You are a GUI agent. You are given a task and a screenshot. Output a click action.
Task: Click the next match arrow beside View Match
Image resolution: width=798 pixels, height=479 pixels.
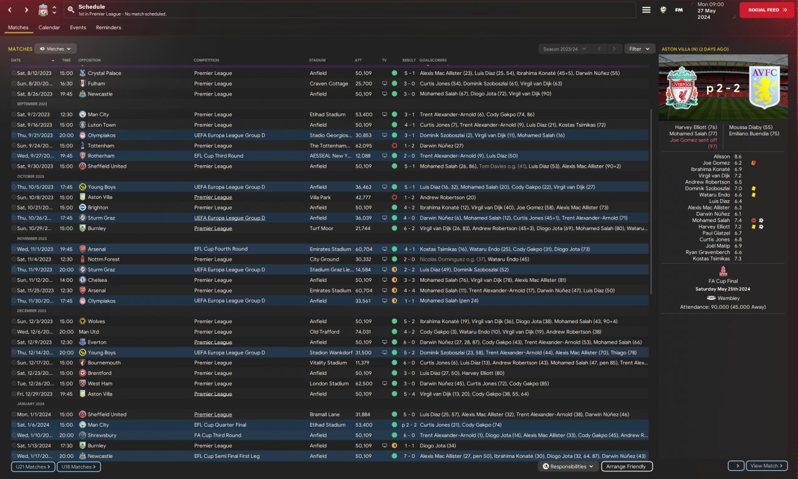pos(736,466)
